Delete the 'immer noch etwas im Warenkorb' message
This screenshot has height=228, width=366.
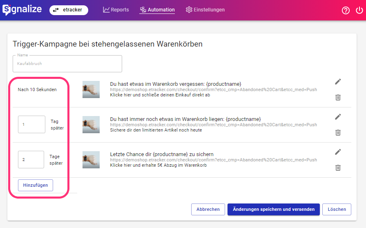click(338, 132)
